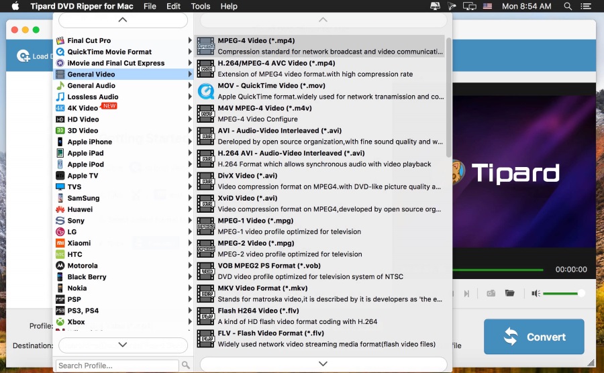The image size is (604, 373).
Task: Click the green playback progress bar
Action: pos(498,270)
